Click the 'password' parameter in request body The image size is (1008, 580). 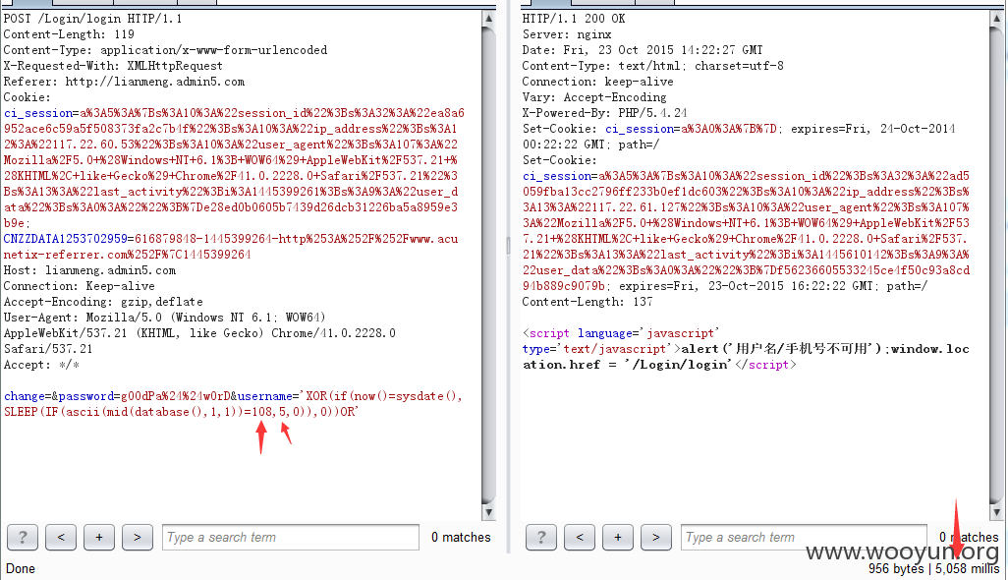click(86, 397)
